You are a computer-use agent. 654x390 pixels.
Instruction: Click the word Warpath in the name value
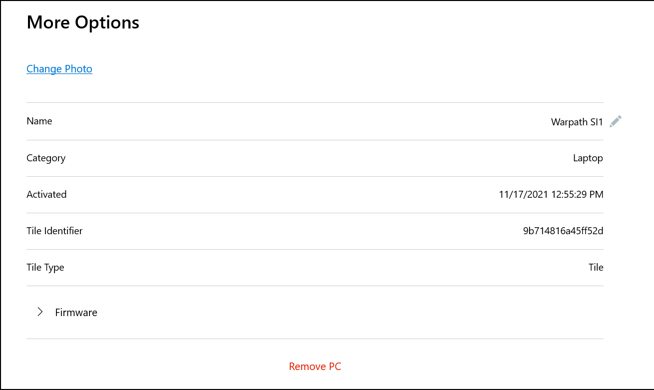click(568, 122)
